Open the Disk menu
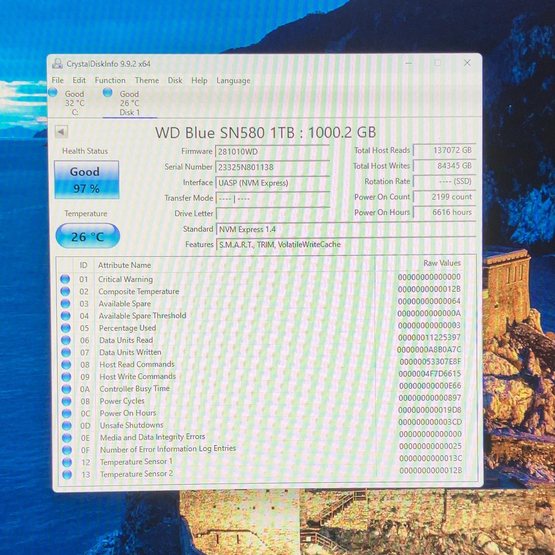This screenshot has width=555, height=555. tap(175, 80)
